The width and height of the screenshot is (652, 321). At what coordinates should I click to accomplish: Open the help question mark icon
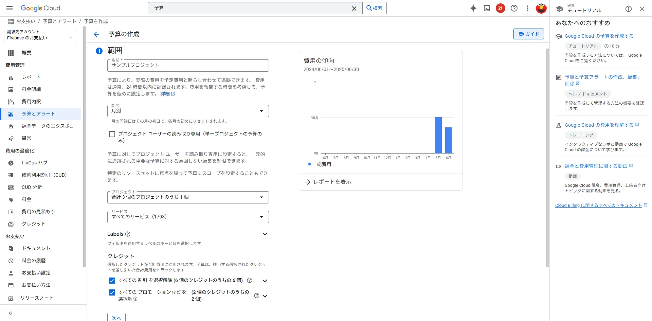point(514,8)
